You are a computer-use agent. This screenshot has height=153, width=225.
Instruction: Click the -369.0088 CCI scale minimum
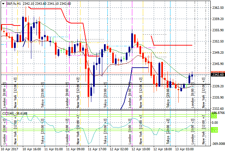click(x=218, y=143)
